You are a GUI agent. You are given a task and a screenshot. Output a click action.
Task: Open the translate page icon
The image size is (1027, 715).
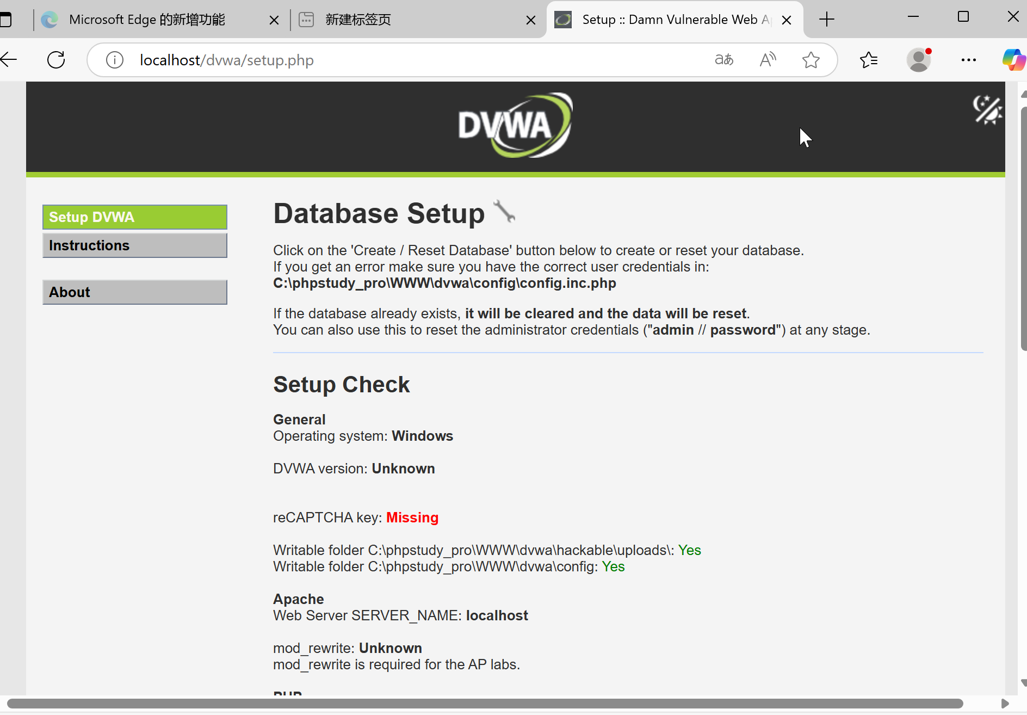[724, 60]
